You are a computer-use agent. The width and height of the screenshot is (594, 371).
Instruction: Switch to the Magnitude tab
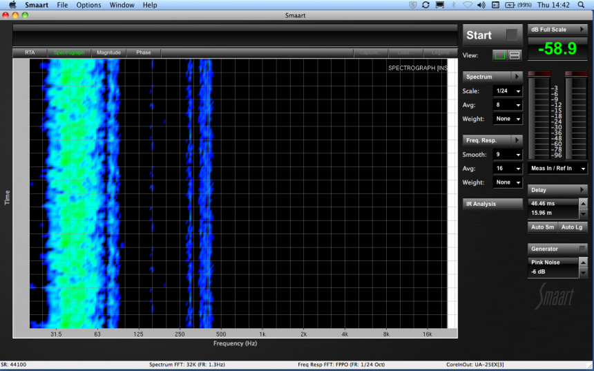(108, 53)
